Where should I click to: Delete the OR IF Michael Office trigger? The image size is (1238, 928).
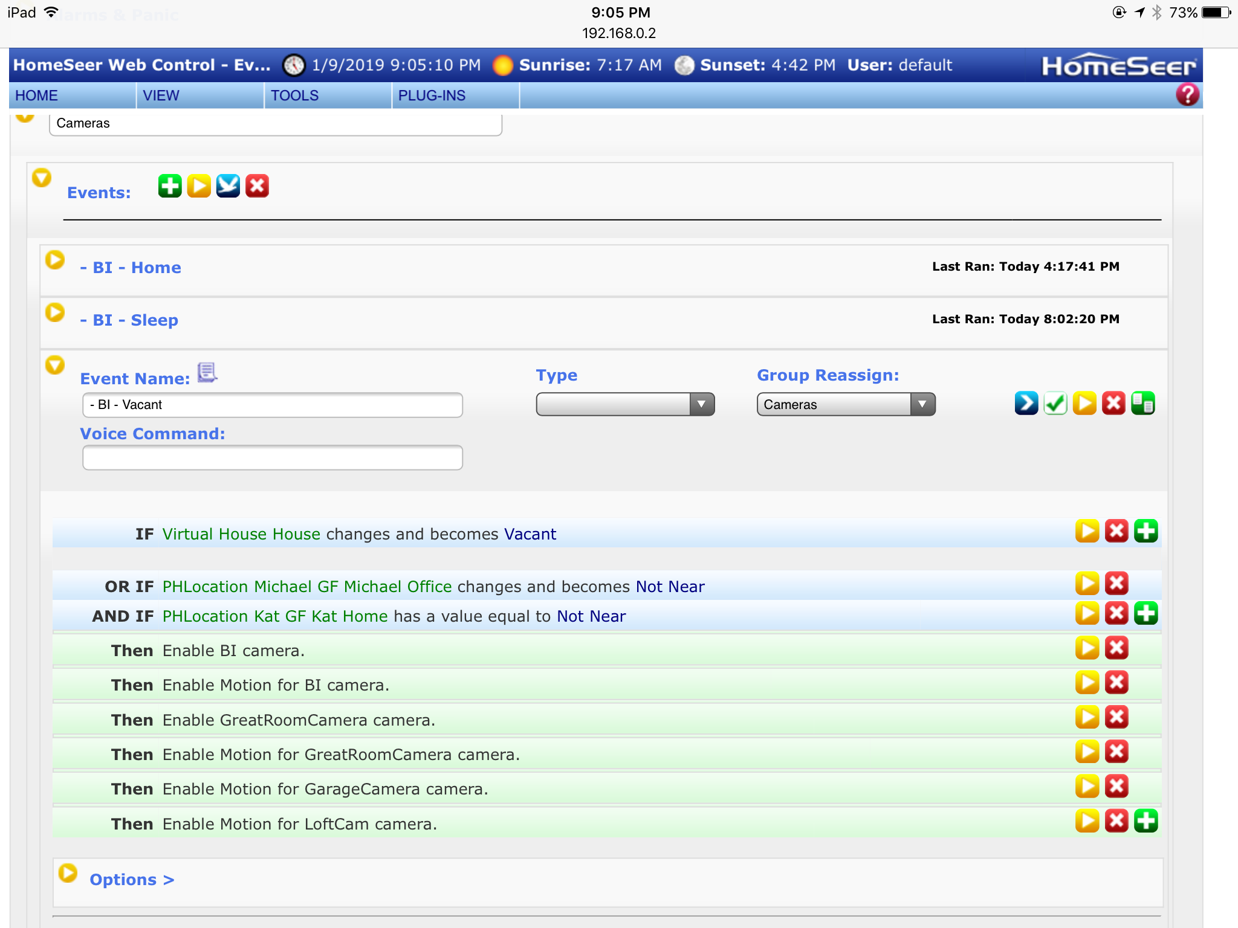click(1116, 583)
